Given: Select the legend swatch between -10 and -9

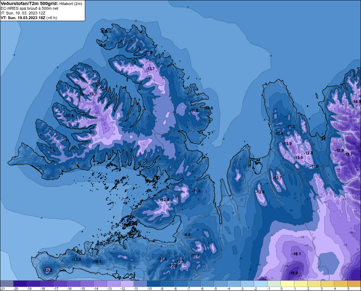Looking at the screenshot, I should click(154, 284).
